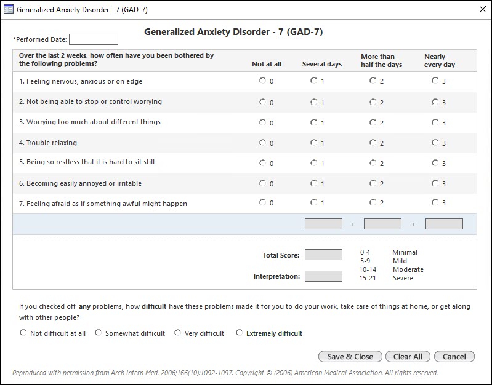The width and height of the screenshot is (492, 385).
Task: Click the form icon in title bar
Action: pos(9,10)
